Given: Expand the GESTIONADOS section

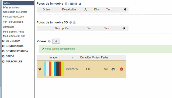Looking at the screenshot, I should (3, 46).
